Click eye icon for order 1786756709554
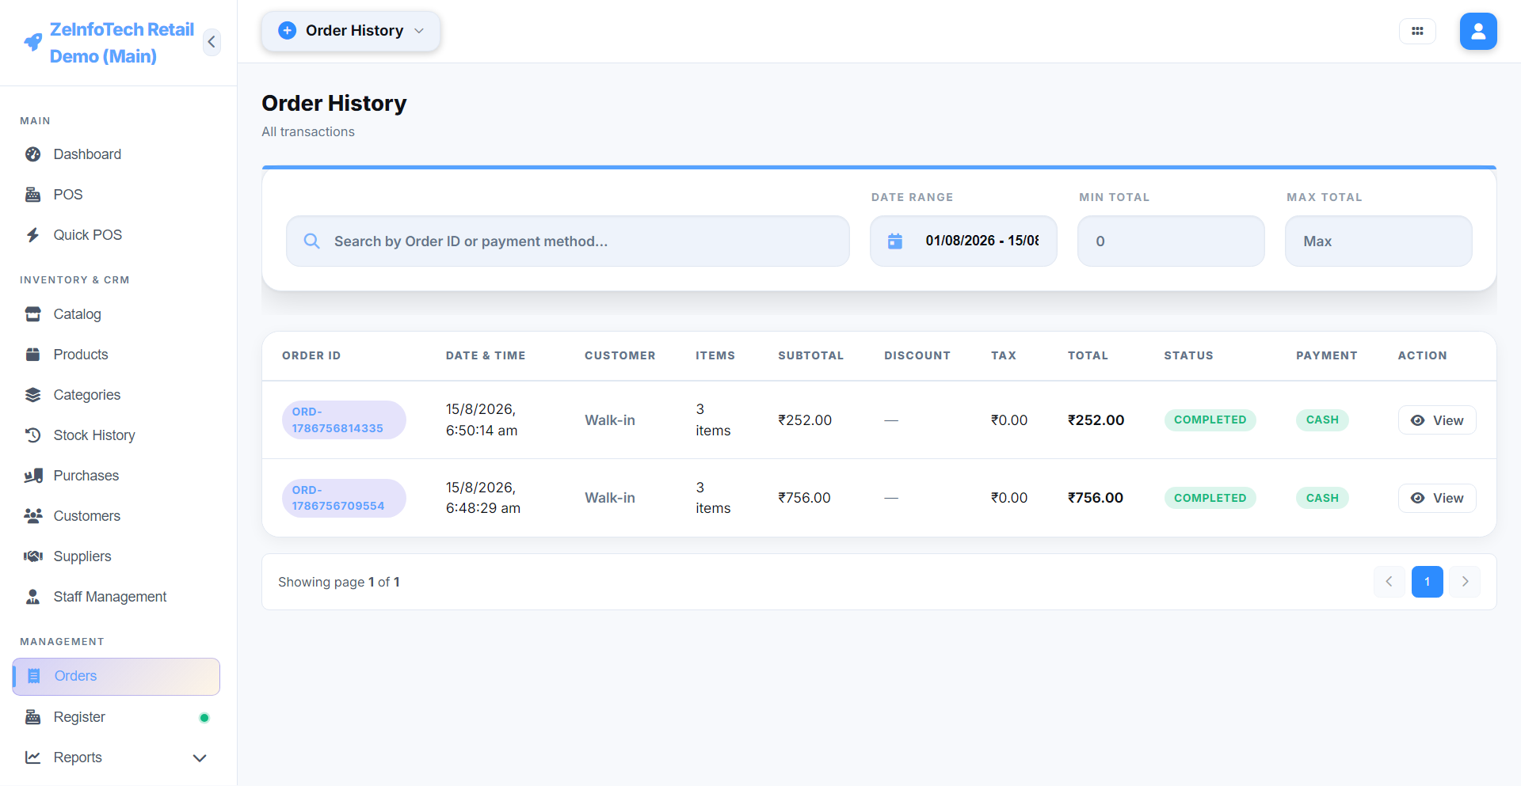Viewport: 1521px width, 786px height. pyautogui.click(x=1418, y=498)
